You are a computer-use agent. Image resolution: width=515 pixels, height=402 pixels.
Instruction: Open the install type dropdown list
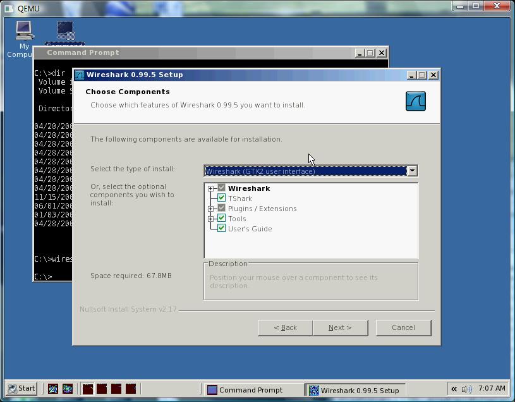(x=412, y=171)
